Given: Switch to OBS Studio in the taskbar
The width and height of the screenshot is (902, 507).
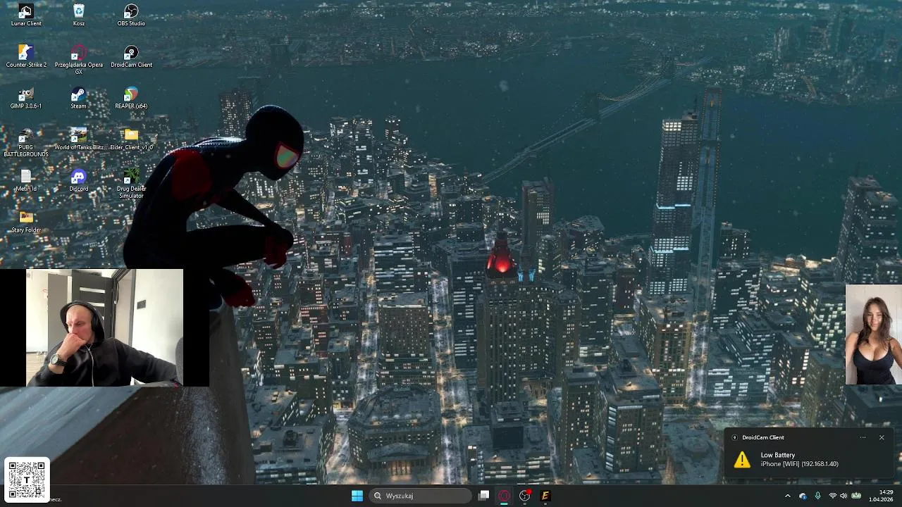Looking at the screenshot, I should 524,496.
